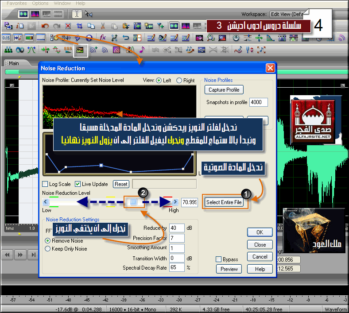
Task: Click the sine wave with red line icon
Action: point(57,50)
